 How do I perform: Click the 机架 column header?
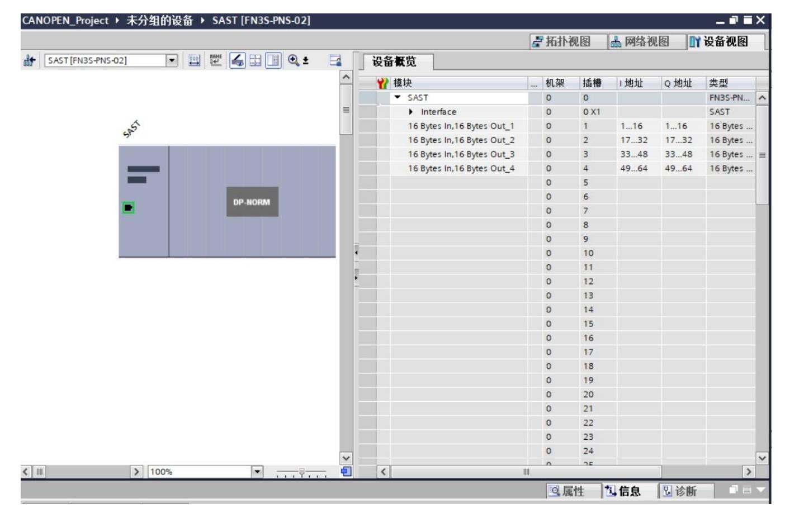560,83
